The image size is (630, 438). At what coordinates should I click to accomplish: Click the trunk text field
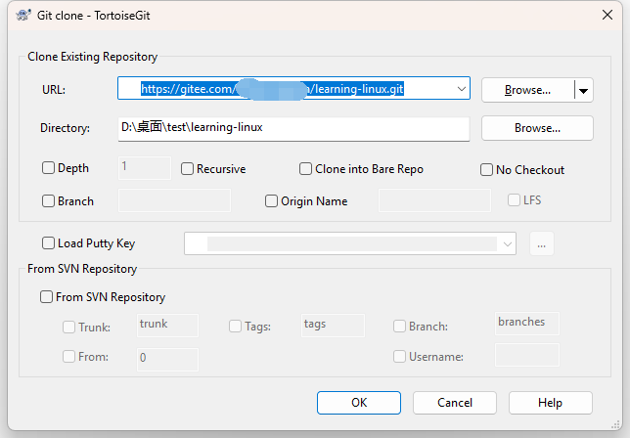(167, 326)
